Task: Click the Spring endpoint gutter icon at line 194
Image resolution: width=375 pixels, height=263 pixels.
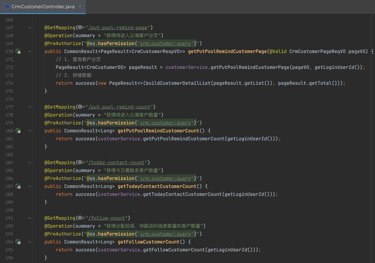Action: coord(18,242)
